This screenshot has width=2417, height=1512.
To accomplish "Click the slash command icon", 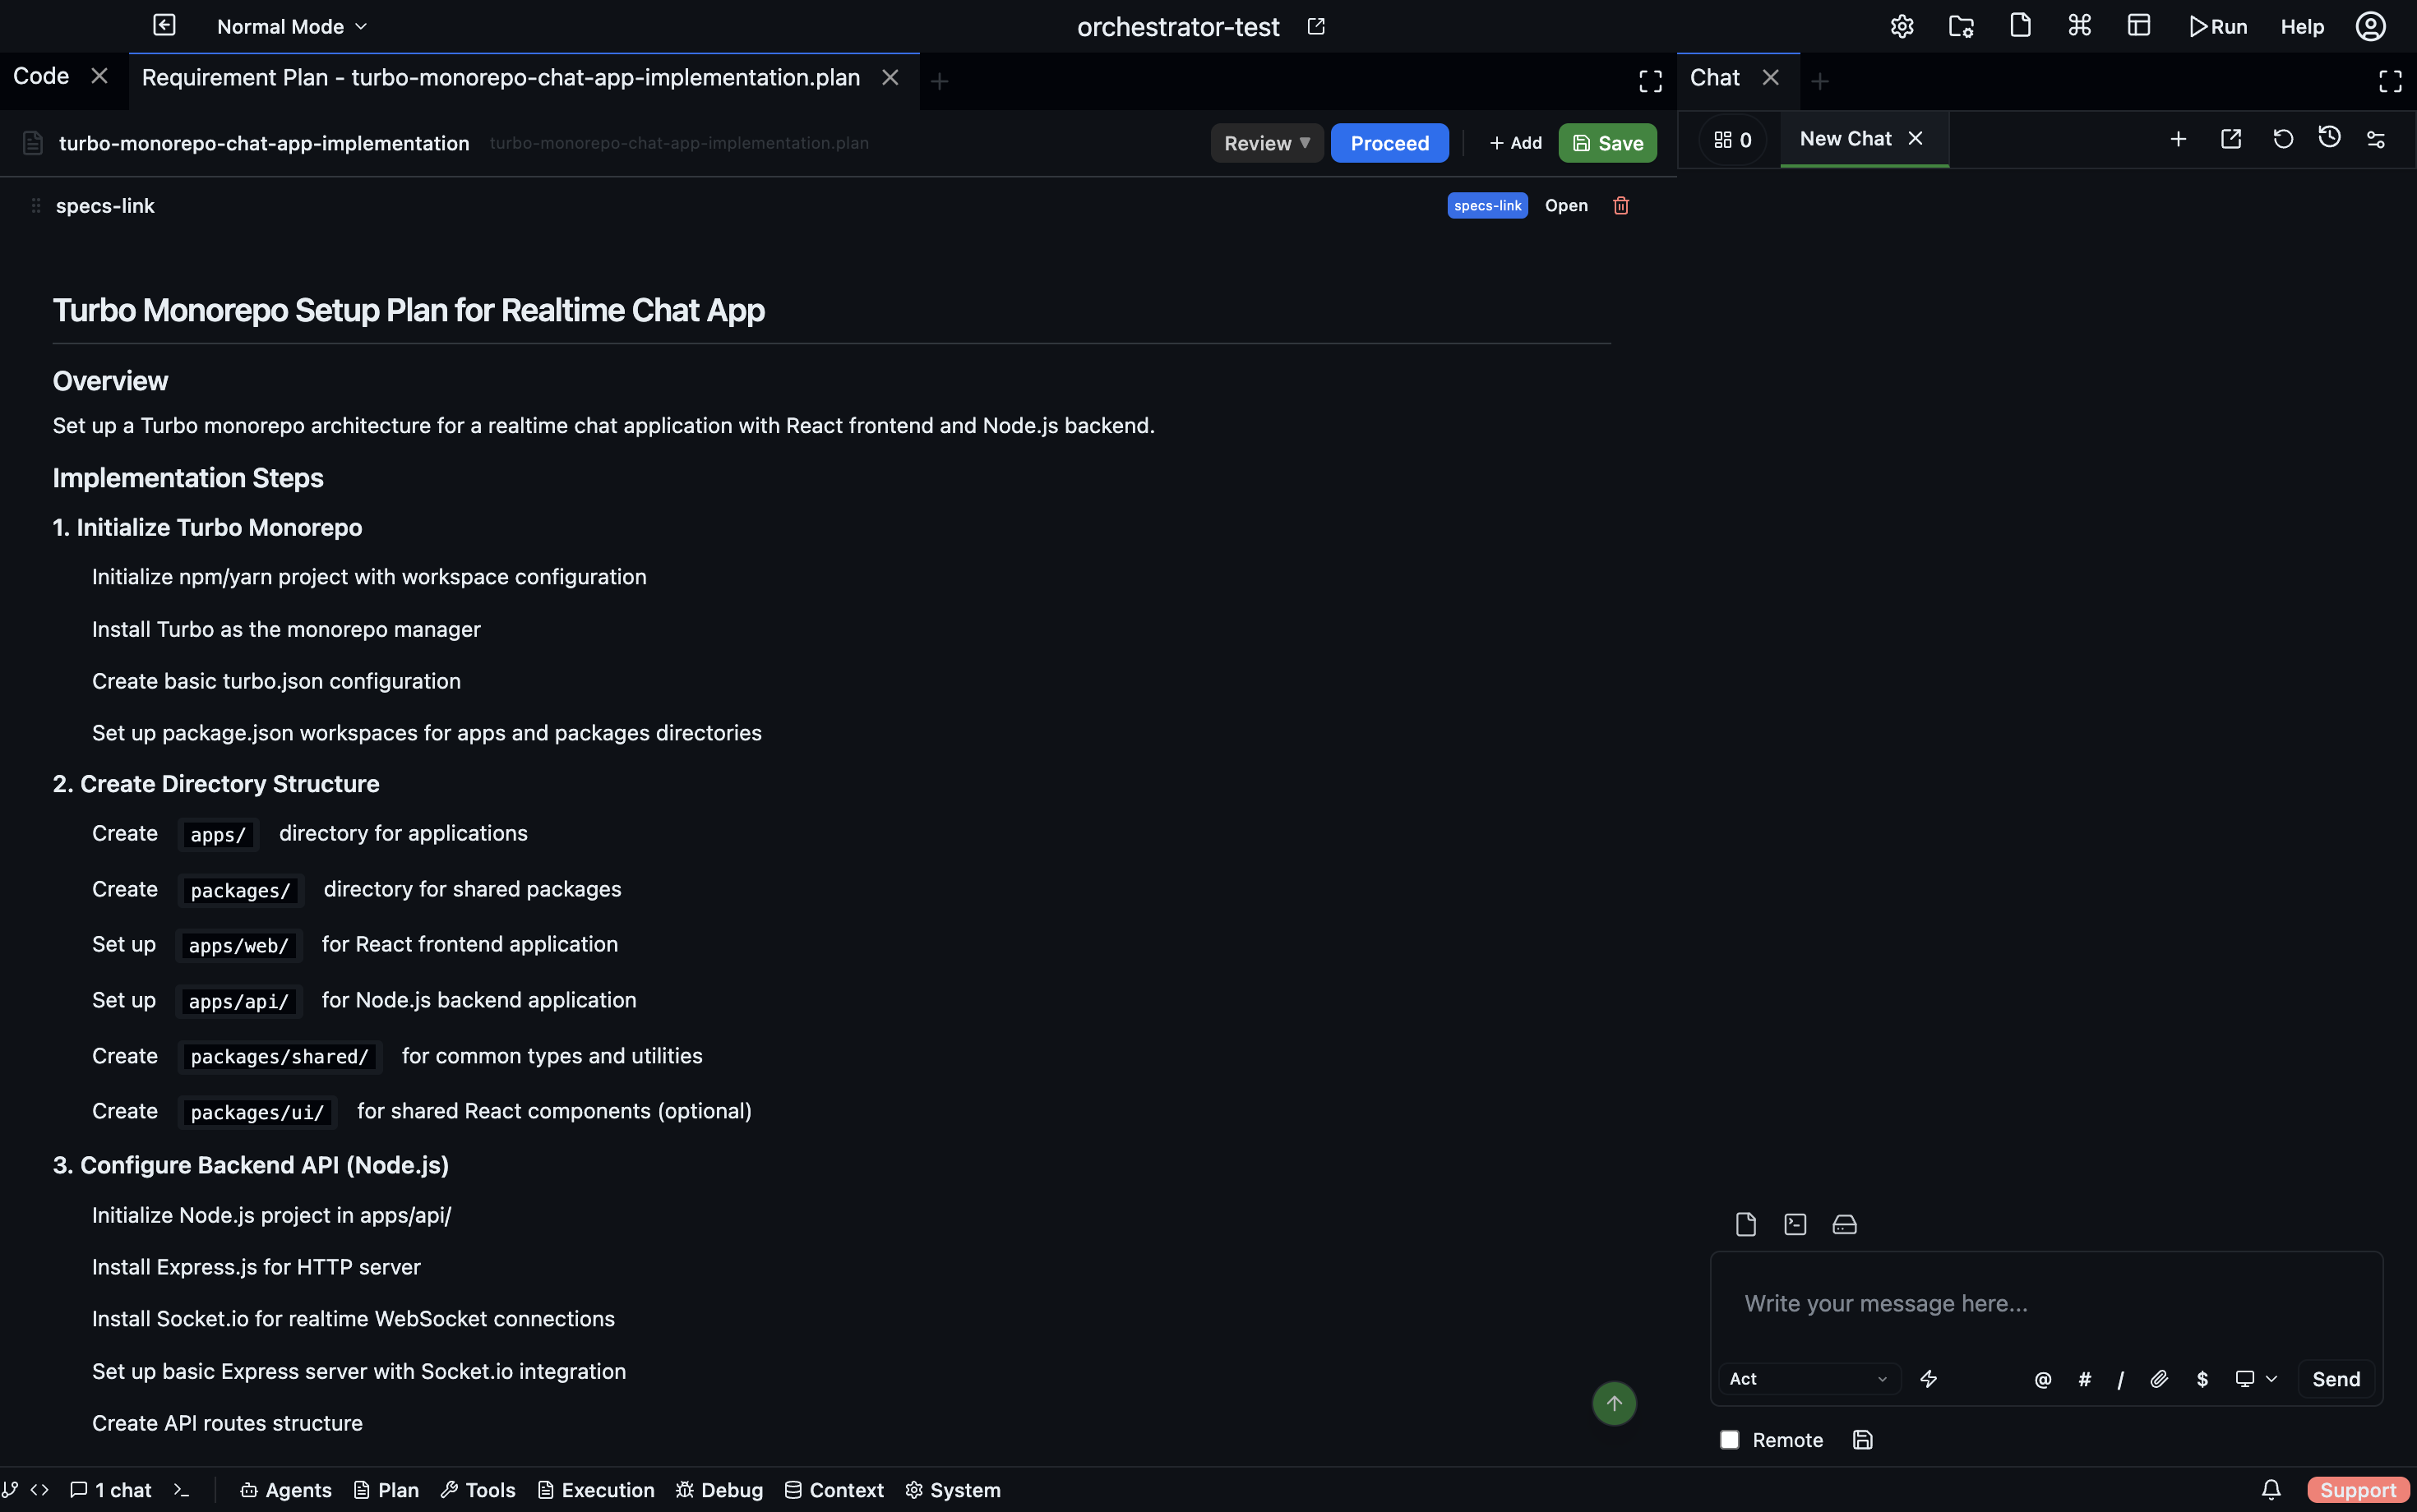I will point(2120,1380).
